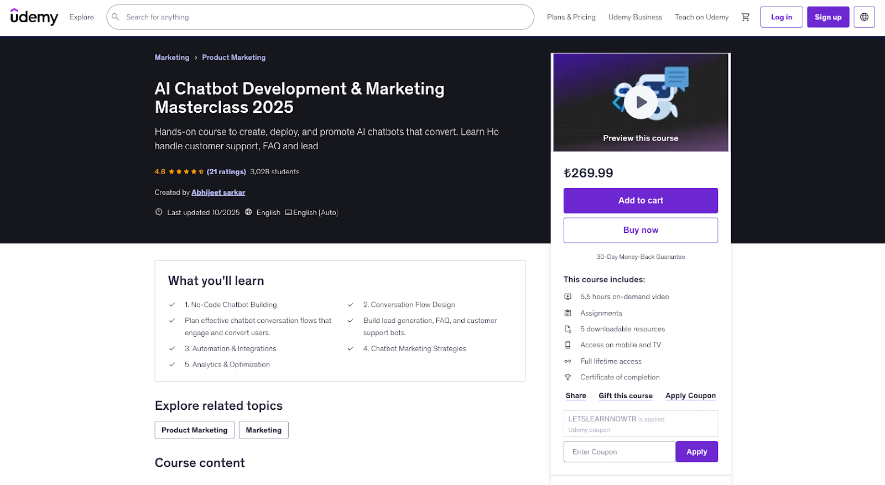Go to Udemy Business
This screenshot has height=485, width=885.
[x=635, y=17]
